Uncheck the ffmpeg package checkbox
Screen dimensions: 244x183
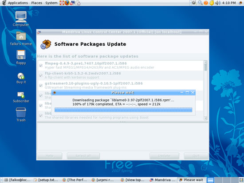pos(41,66)
